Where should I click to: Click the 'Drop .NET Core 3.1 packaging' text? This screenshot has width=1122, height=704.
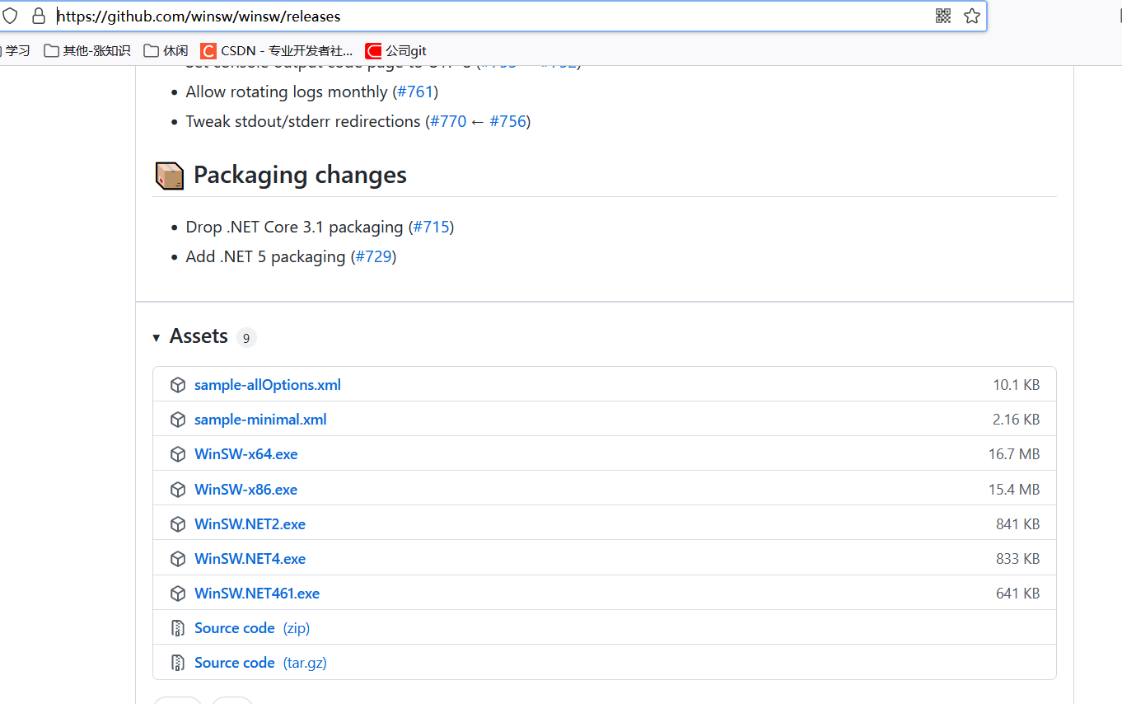[x=294, y=227]
